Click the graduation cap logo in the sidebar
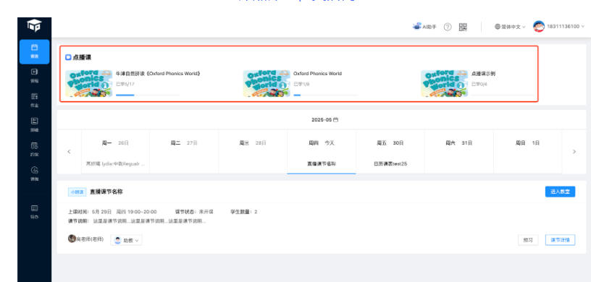Image resolution: width=591 pixels, height=282 pixels. 34,26
